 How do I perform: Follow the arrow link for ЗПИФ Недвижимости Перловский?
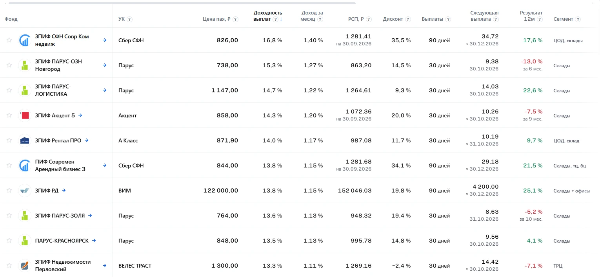point(104,266)
